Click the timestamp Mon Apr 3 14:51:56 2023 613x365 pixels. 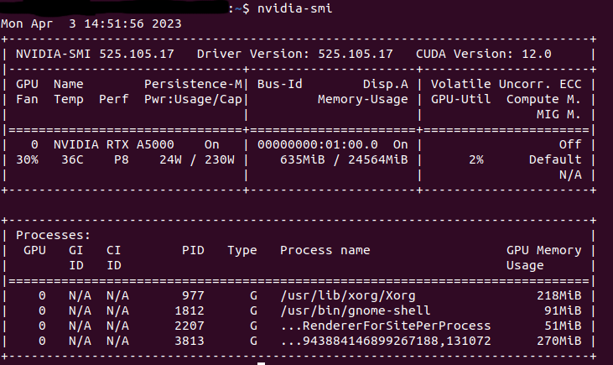coord(91,23)
